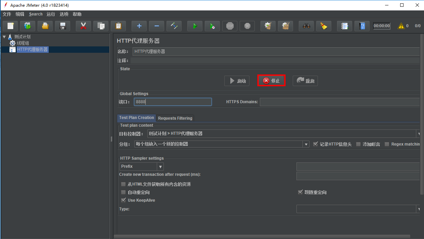Open Help with the question mark icon

tap(362, 26)
